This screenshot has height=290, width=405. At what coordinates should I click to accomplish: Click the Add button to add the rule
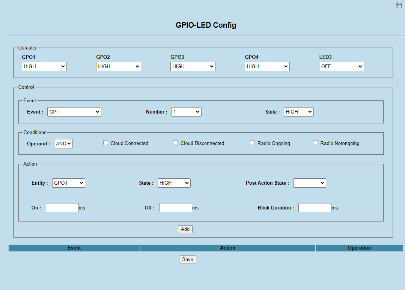tap(185, 229)
